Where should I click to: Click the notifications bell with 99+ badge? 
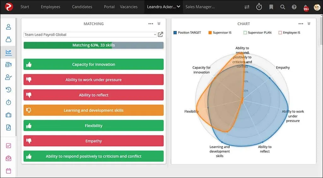[x=306, y=7]
